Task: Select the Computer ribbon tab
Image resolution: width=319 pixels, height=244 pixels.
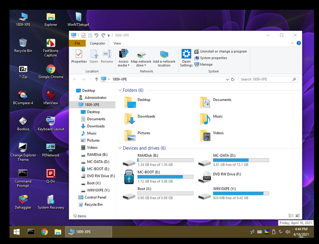Action: click(97, 43)
